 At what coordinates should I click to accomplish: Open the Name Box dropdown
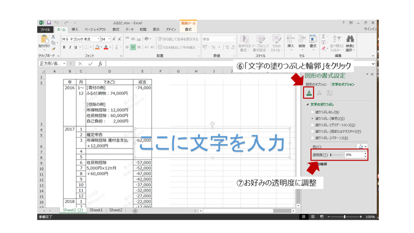coord(64,64)
